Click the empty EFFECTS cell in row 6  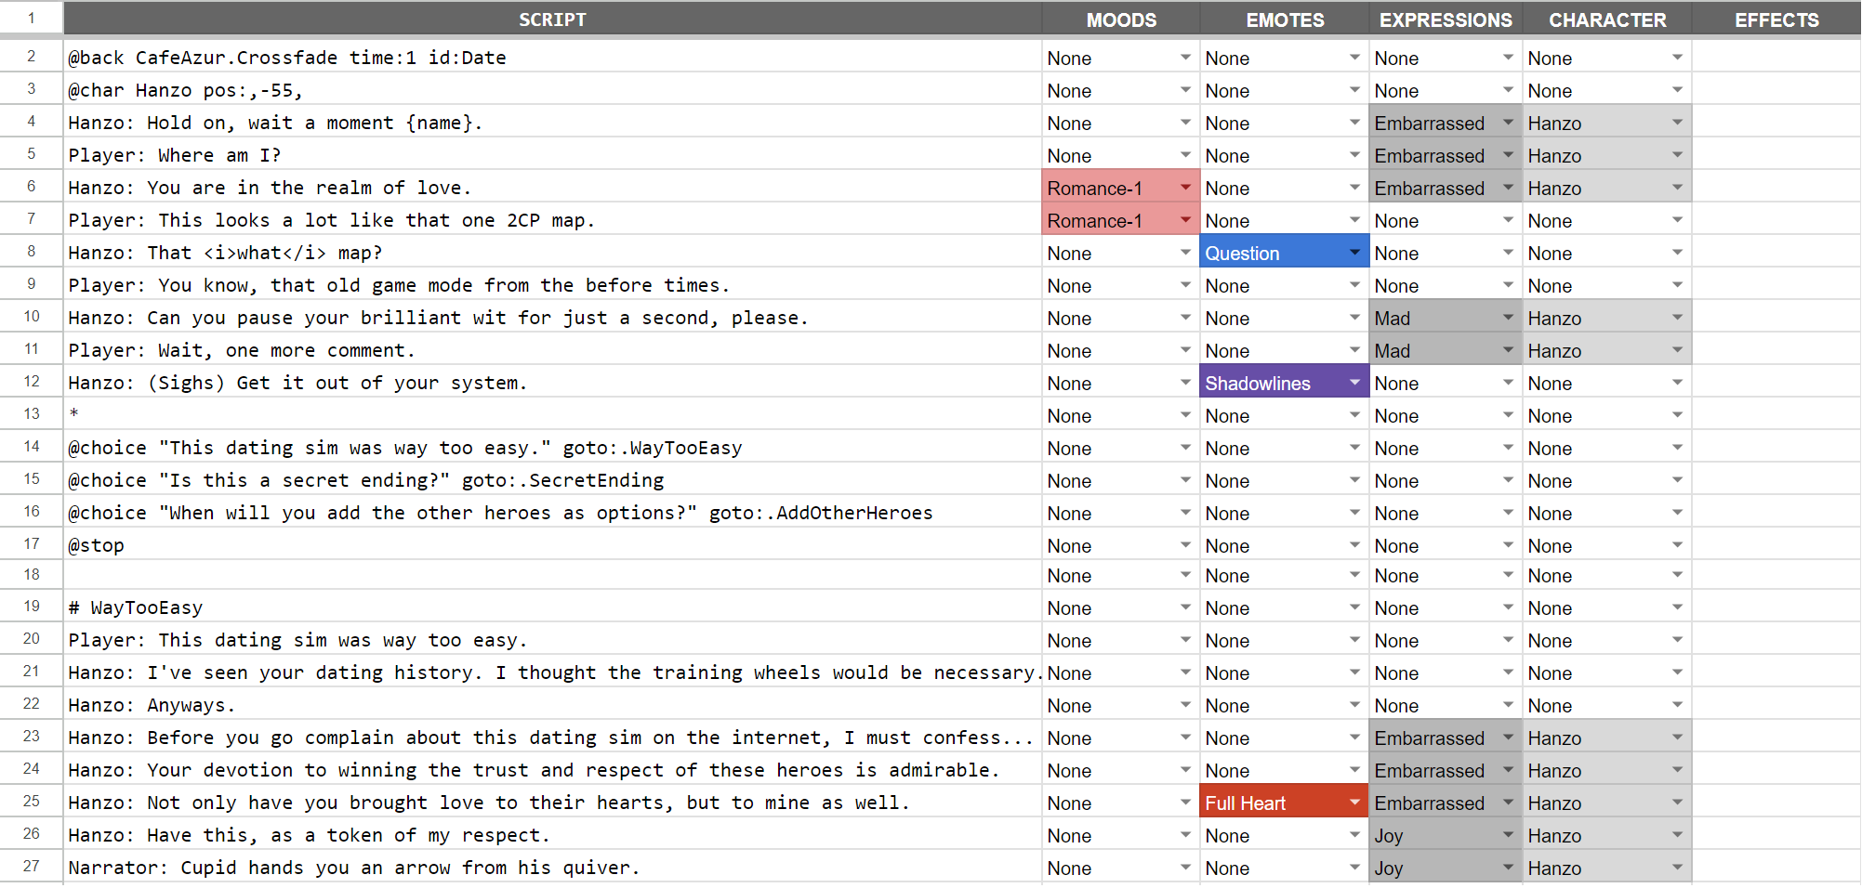1776,188
